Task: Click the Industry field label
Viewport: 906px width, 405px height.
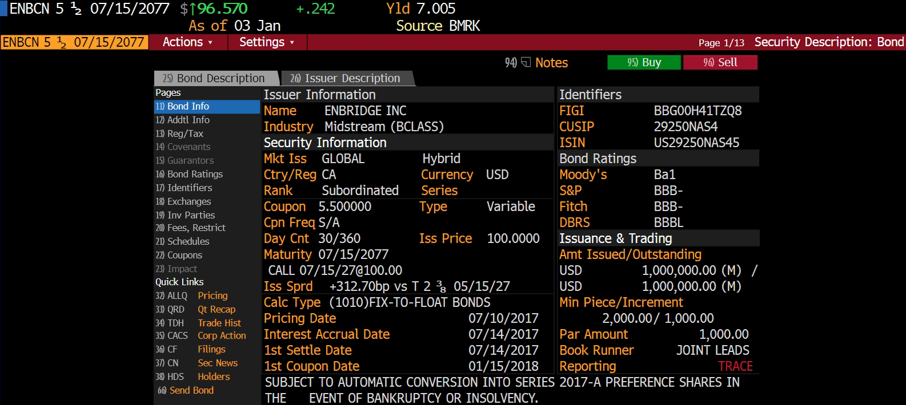Action: click(x=288, y=127)
